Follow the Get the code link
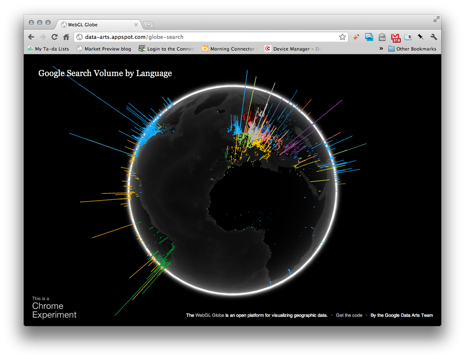The width and height of the screenshot is (465, 359). [x=349, y=315]
